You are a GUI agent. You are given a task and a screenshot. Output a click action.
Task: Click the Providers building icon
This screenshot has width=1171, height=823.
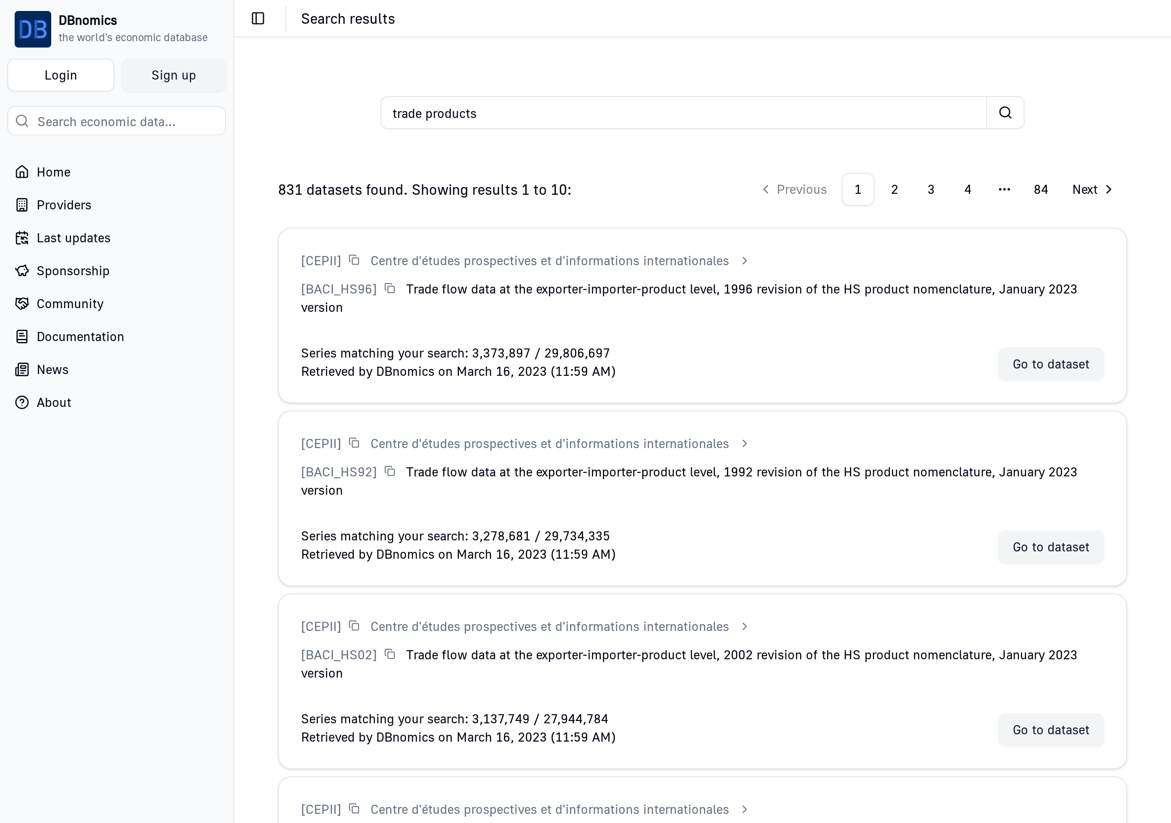pyautogui.click(x=22, y=205)
